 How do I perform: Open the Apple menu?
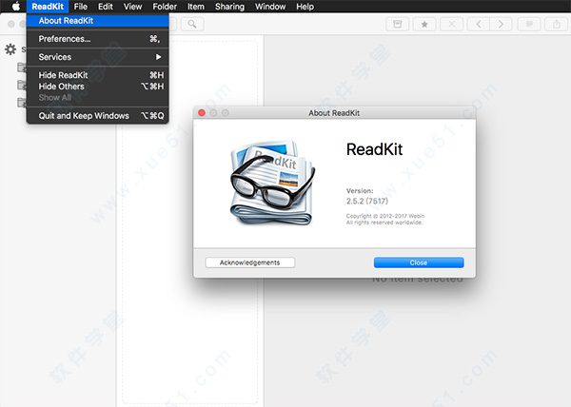(16, 7)
